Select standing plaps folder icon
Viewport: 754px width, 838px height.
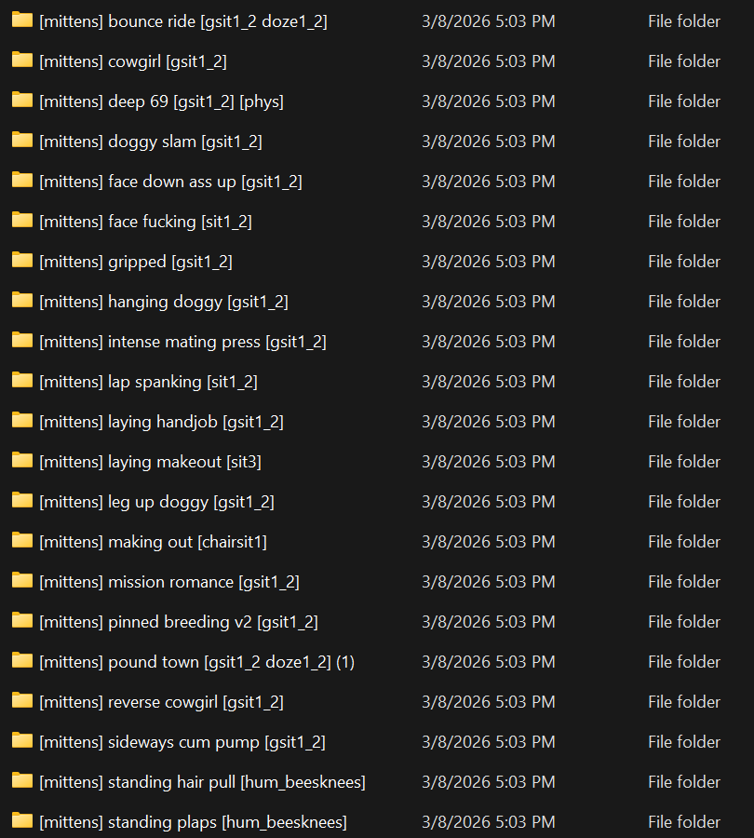click(x=22, y=820)
